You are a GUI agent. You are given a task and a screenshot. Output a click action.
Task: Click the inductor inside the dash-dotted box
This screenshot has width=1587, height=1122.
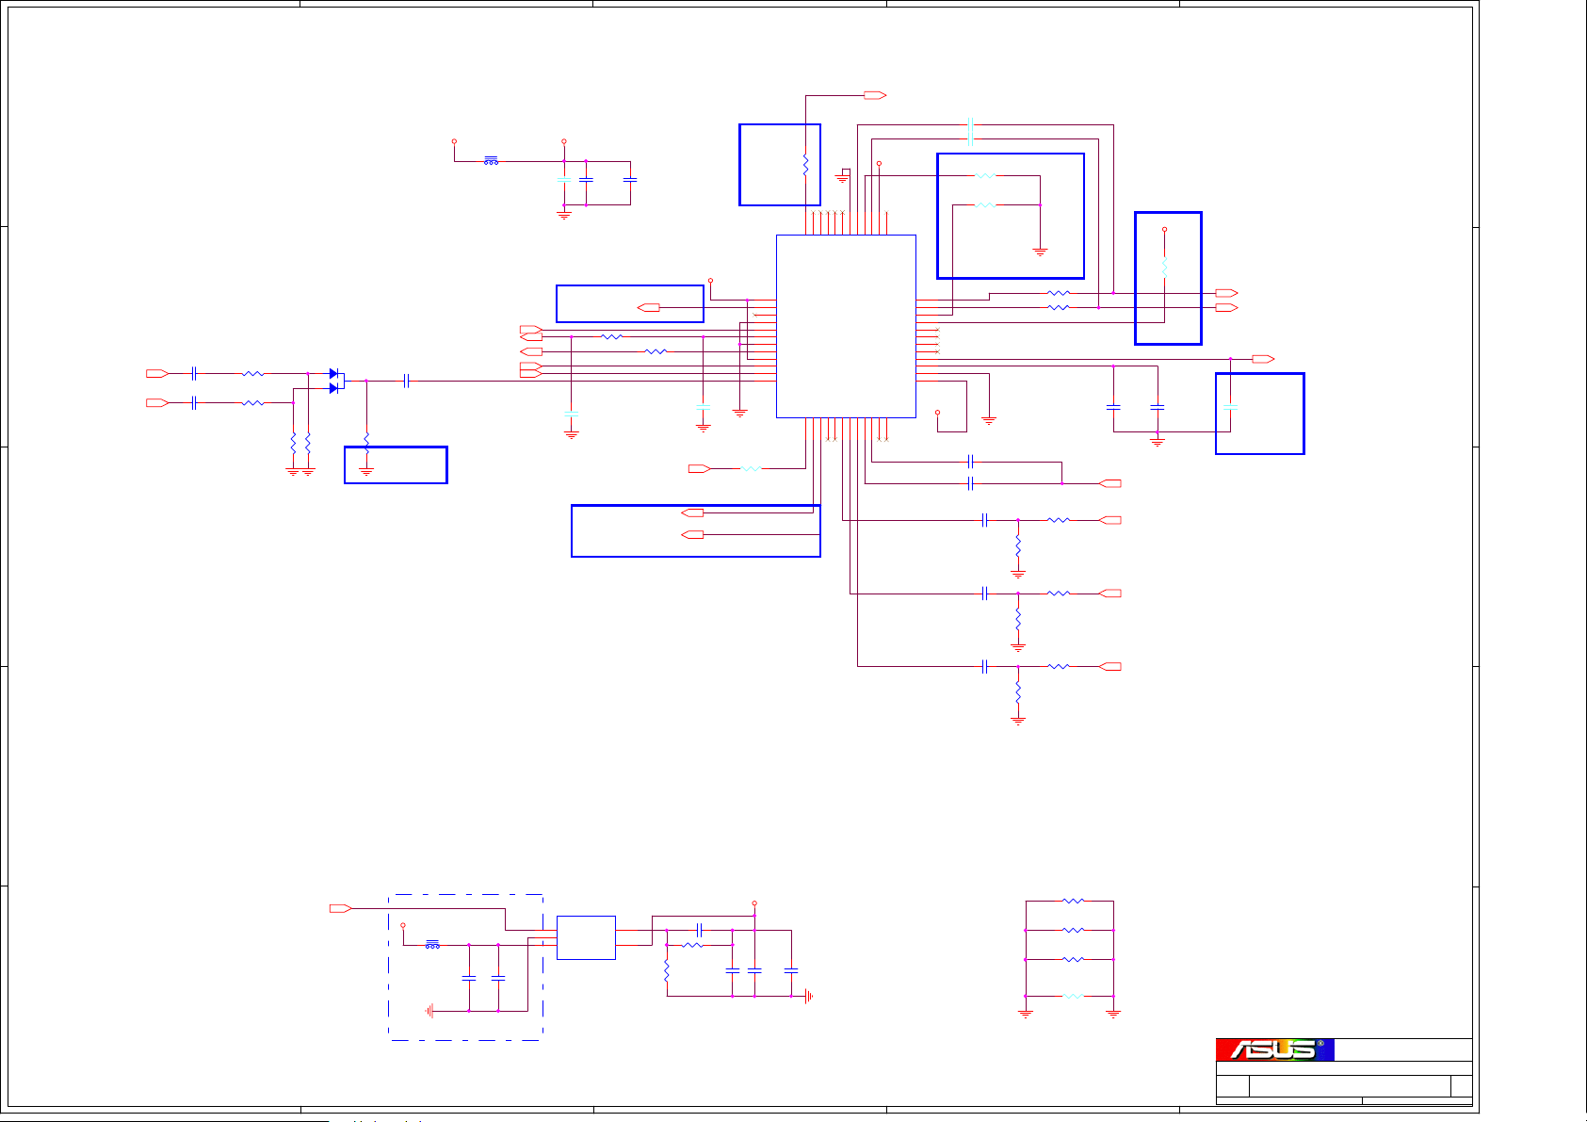coord(432,944)
